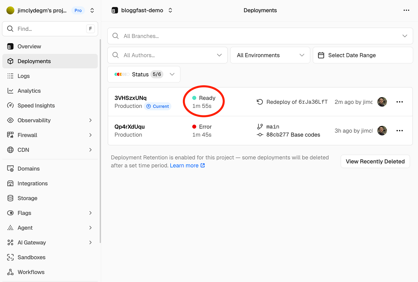Viewport: 418px width, 282px height.
Task: Open Analytics from the sidebar
Action: 50,91
